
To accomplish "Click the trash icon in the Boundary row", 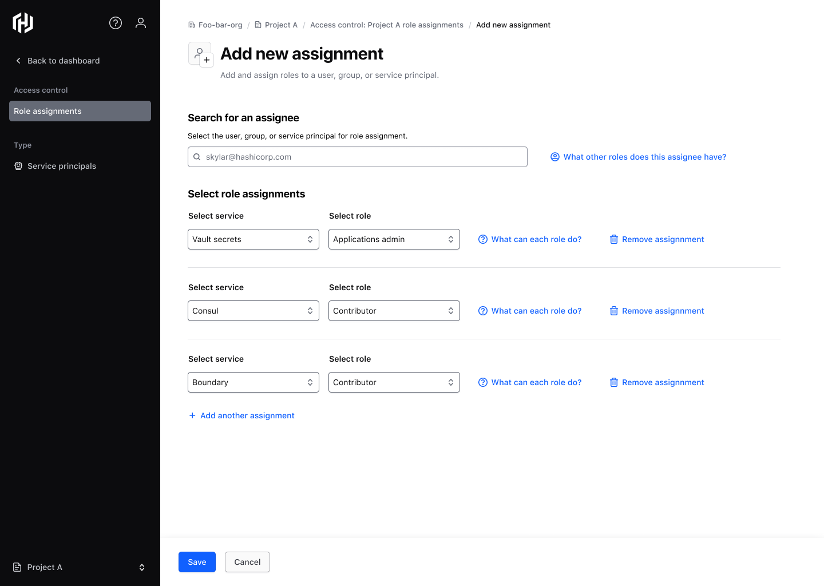I will tap(614, 382).
